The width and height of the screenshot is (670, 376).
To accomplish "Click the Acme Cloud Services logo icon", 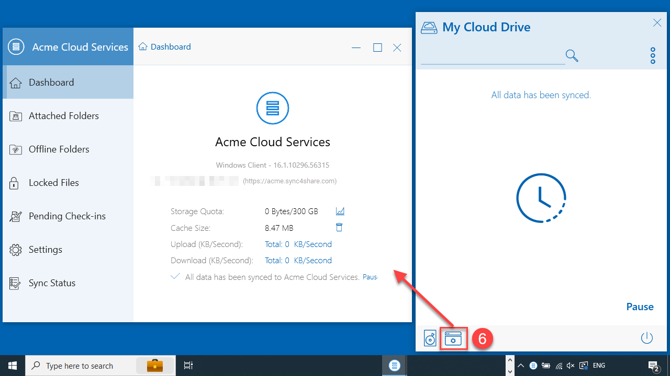I will point(16,47).
